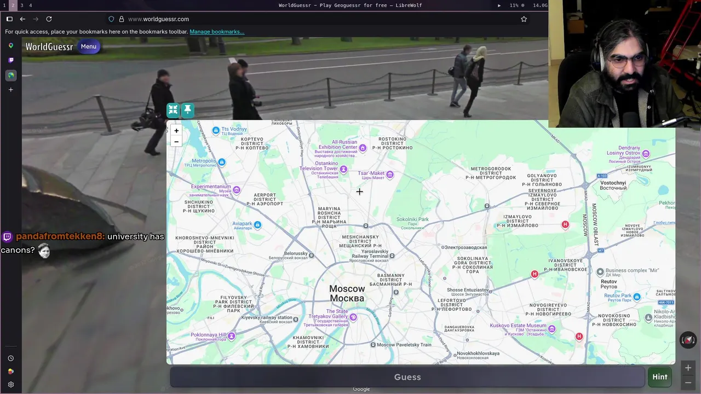Select the WorldGuessr globe vertical tab
The width and height of the screenshot is (701, 394).
[10, 75]
